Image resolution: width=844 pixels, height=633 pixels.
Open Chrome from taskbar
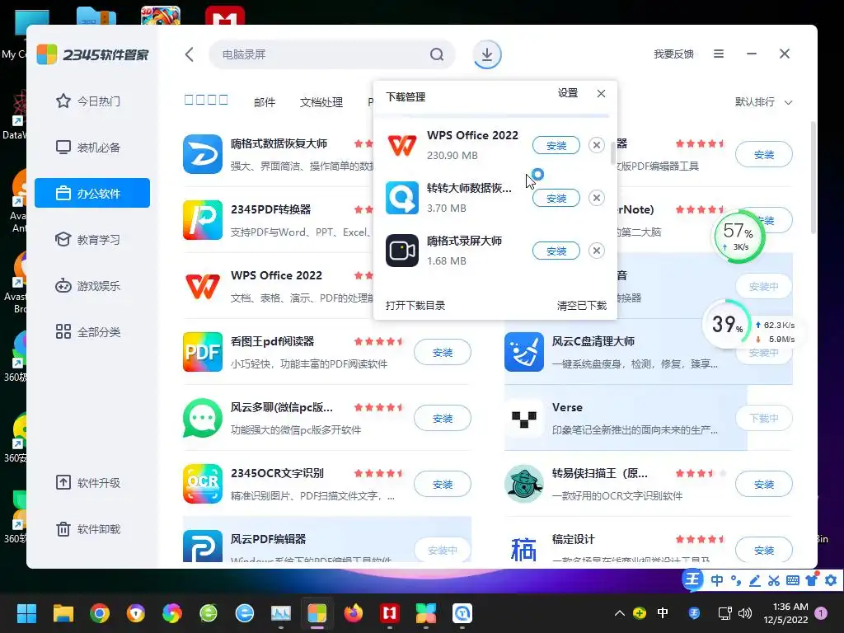click(x=100, y=613)
